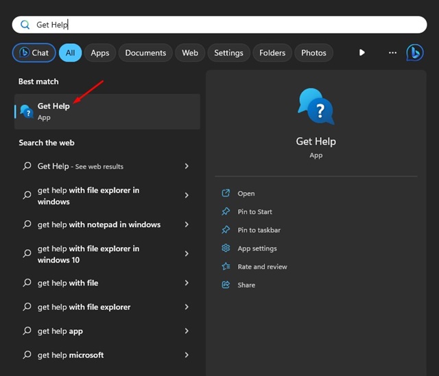Click the search icon beside 'get help app'
The image size is (439, 376).
pyautogui.click(x=27, y=331)
